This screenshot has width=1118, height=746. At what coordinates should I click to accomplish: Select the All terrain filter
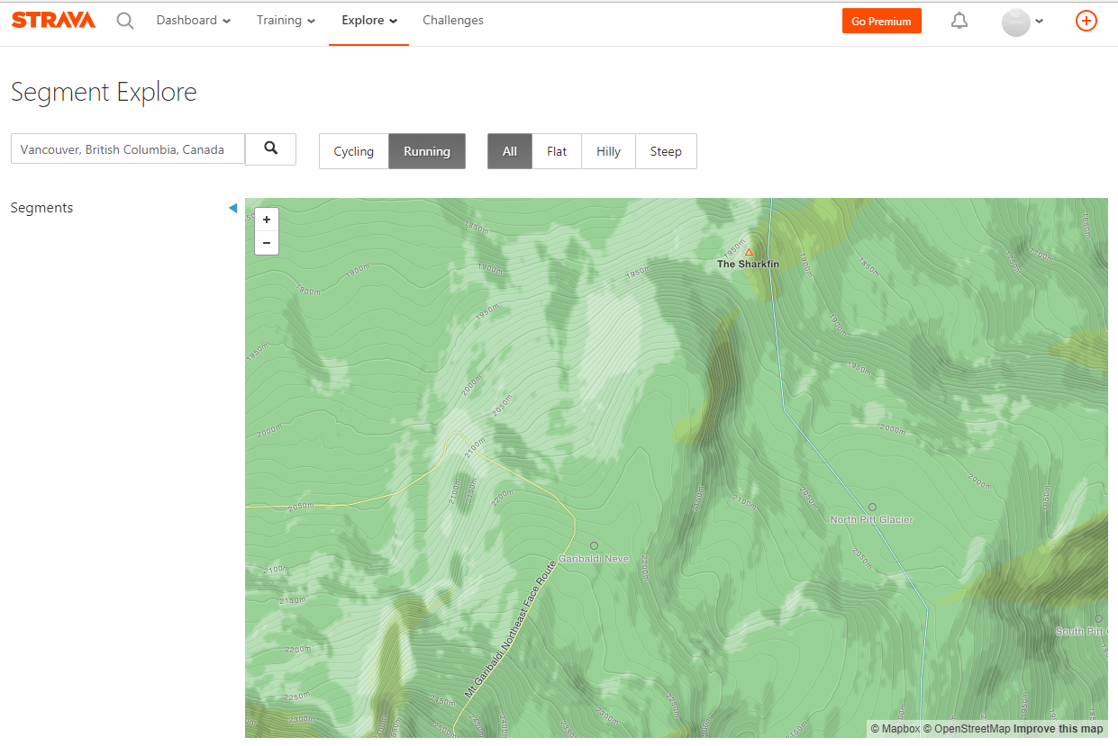(510, 151)
